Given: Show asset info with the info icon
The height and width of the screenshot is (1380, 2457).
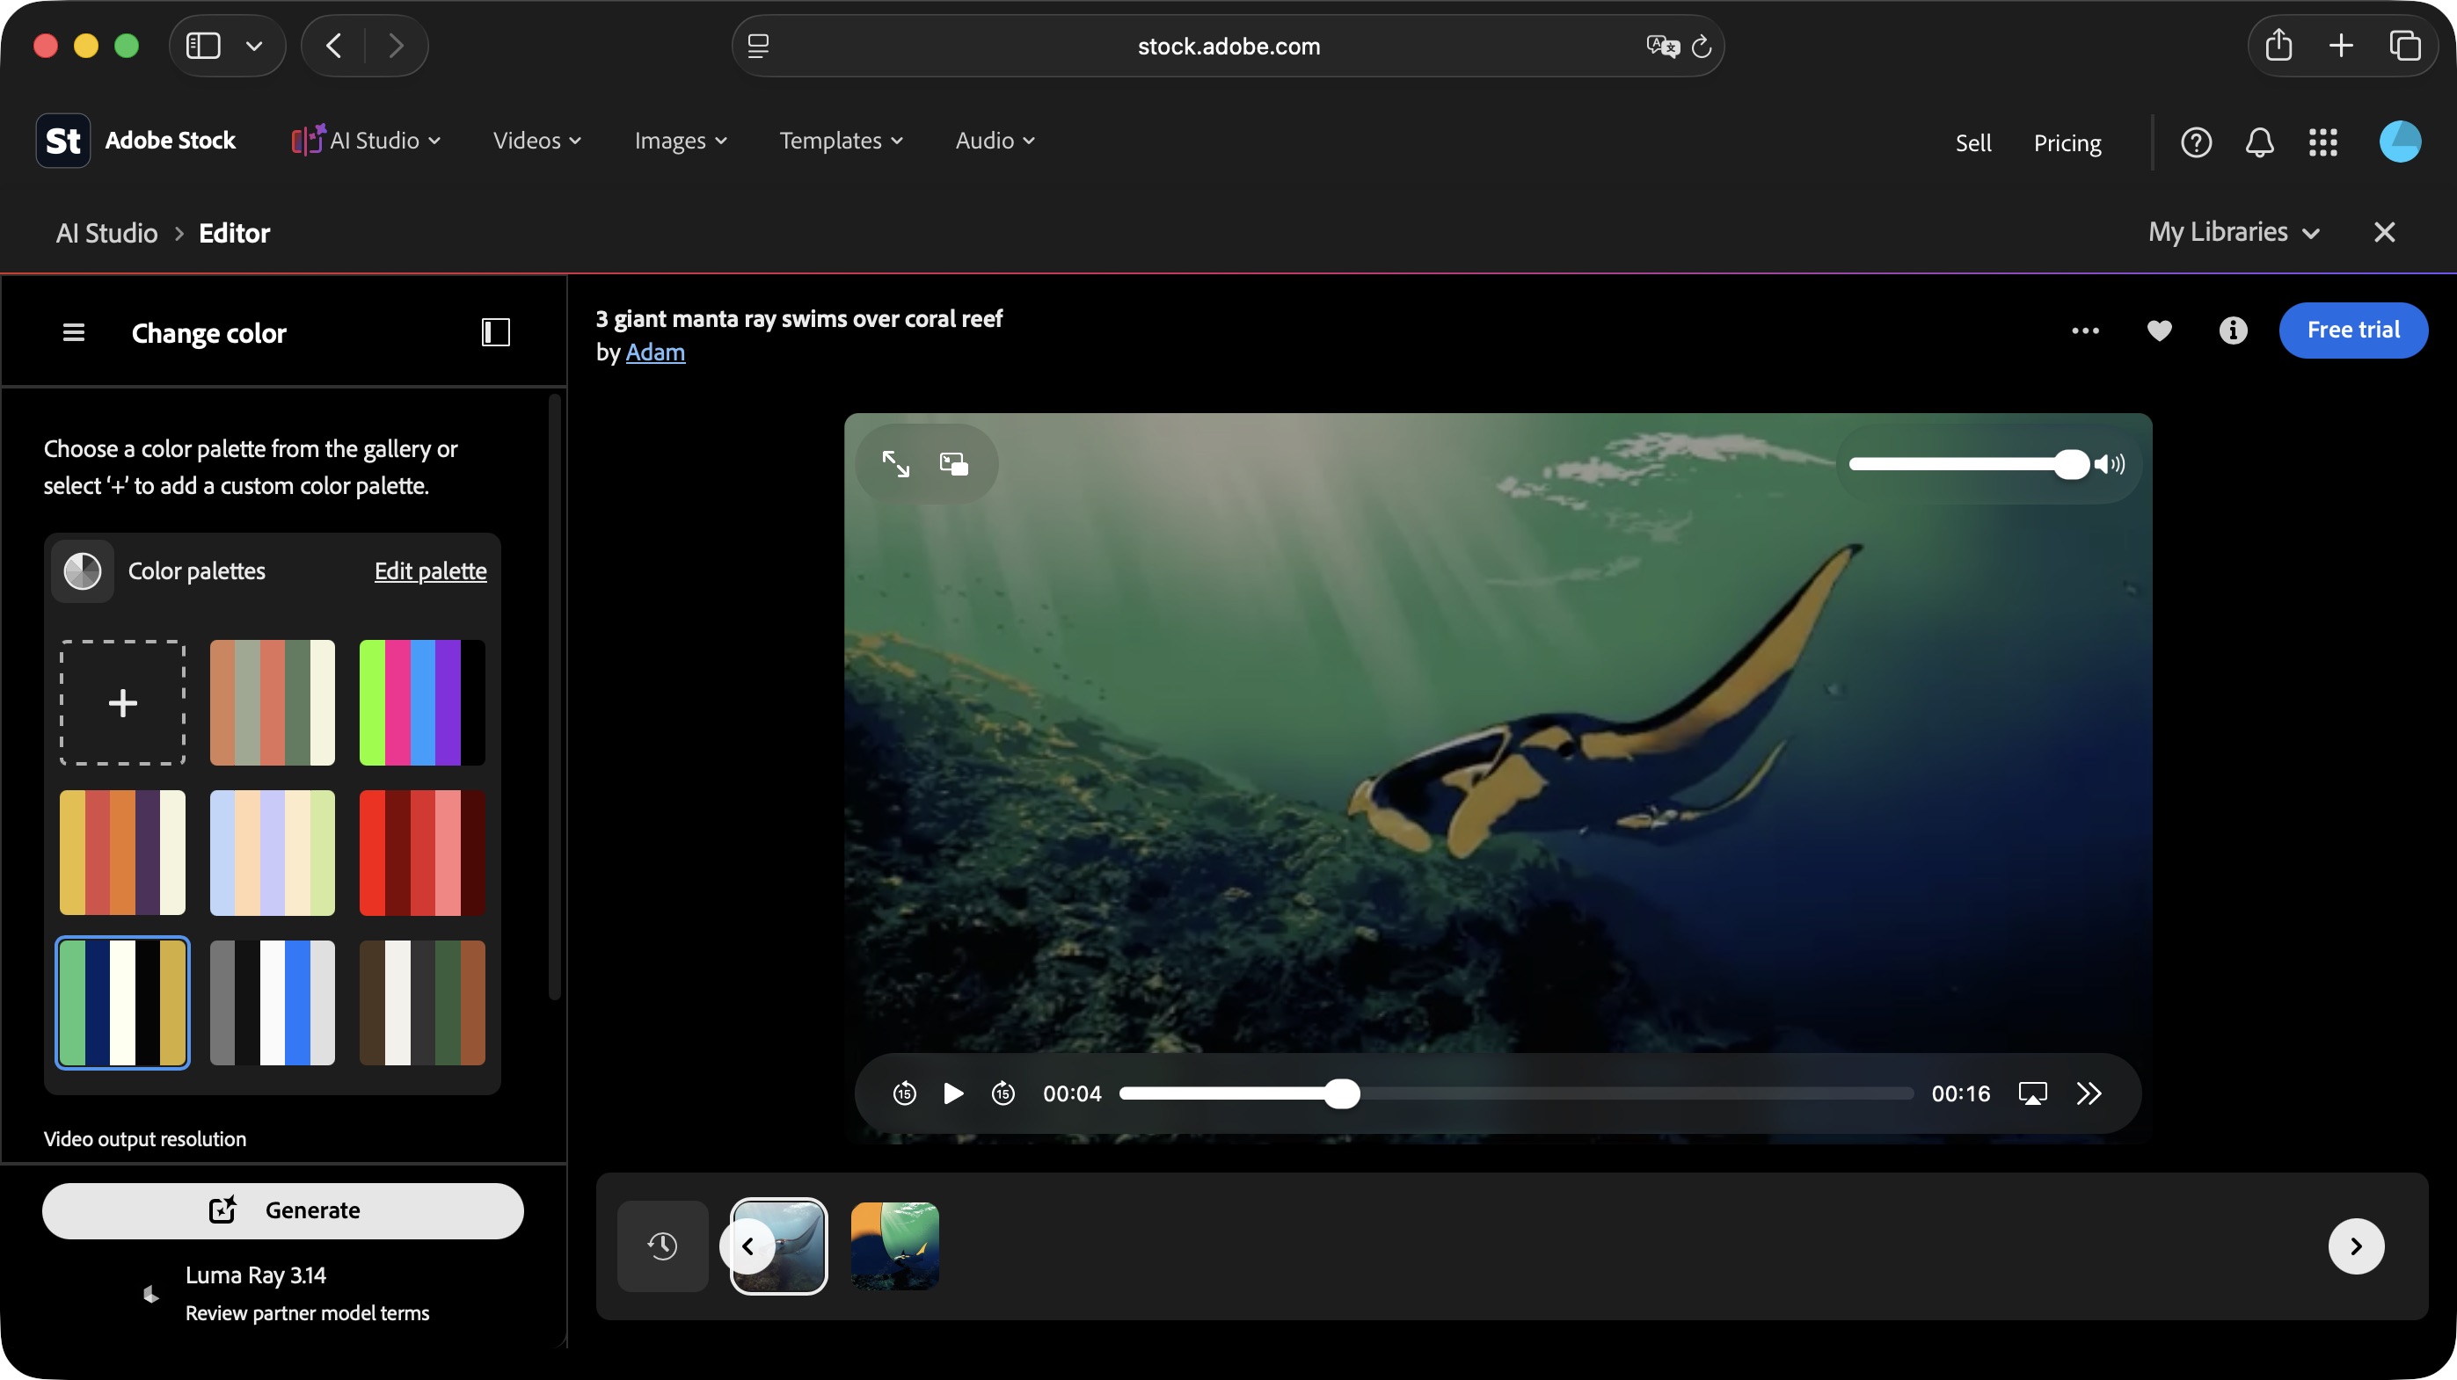Looking at the screenshot, I should 2233,330.
